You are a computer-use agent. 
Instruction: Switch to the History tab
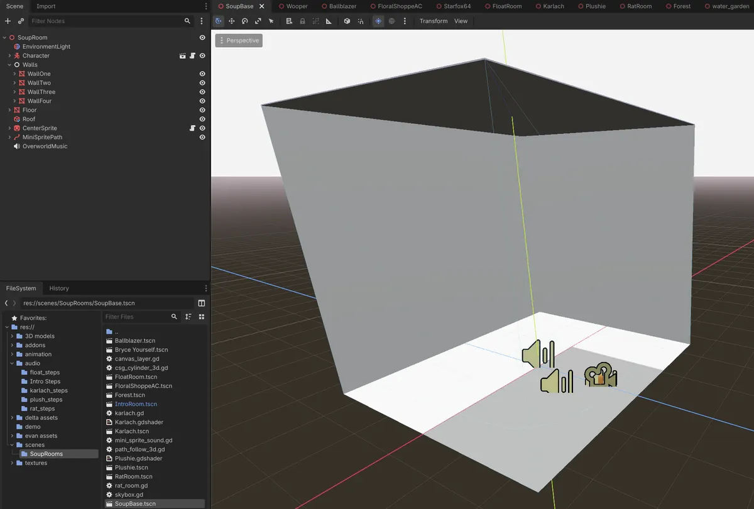59,288
